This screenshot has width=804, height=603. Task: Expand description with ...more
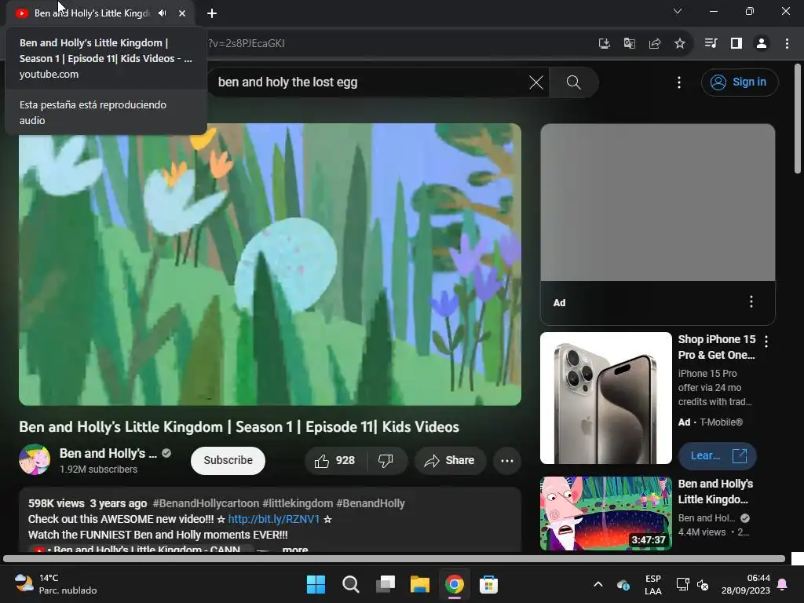tap(295, 548)
